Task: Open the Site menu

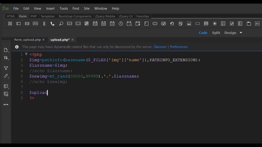Action: 86,9
